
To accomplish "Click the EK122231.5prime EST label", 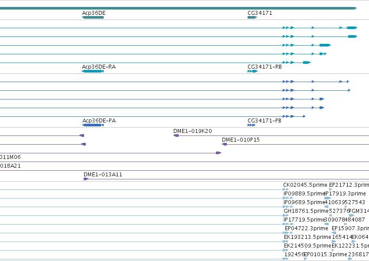I will coord(350,246).
